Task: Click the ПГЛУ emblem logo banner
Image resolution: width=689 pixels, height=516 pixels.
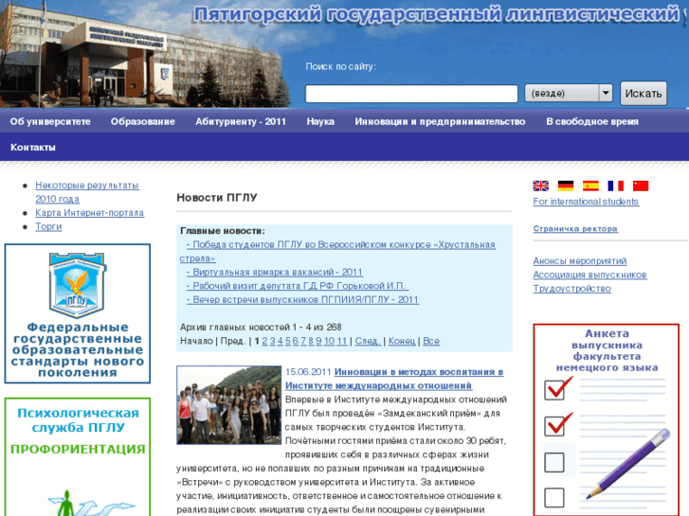Action: tap(78, 285)
